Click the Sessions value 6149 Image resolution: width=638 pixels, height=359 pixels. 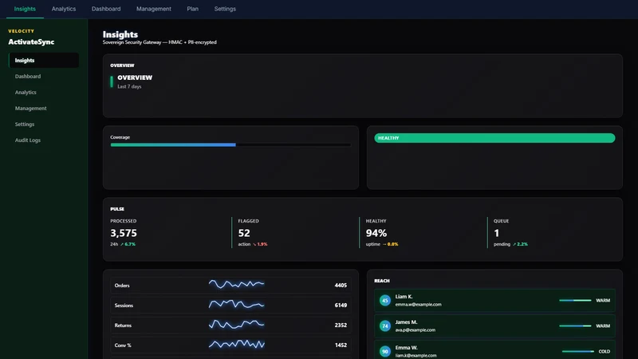pos(341,306)
